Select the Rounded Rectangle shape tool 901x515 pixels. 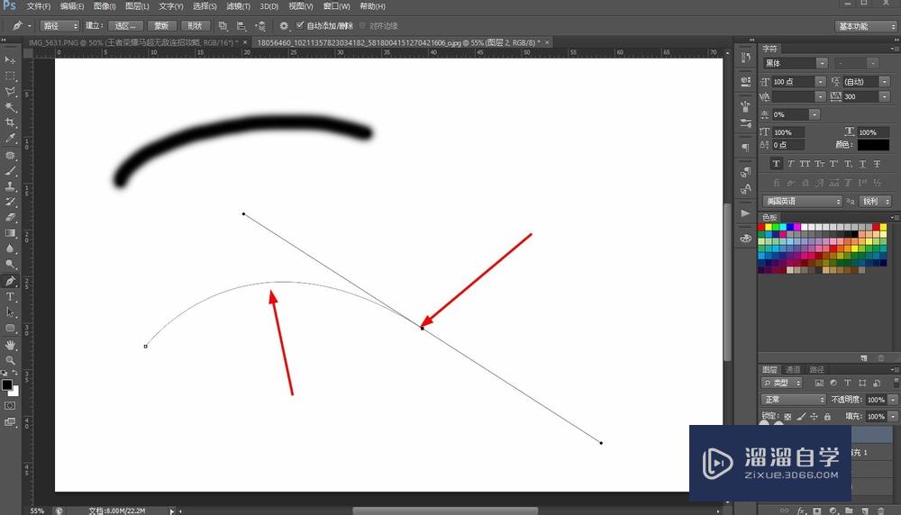pyautogui.click(x=10, y=328)
